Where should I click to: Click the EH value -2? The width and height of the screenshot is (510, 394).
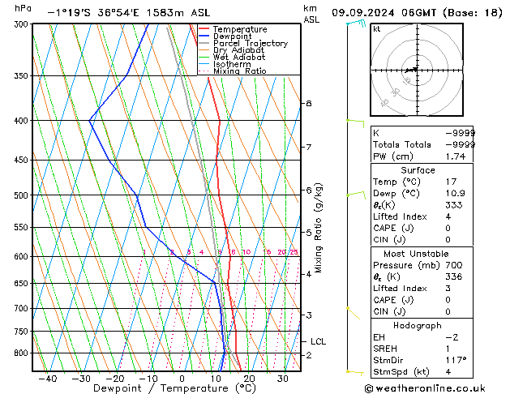tap(452, 337)
